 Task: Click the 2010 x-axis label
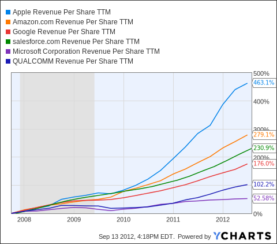click(x=123, y=220)
